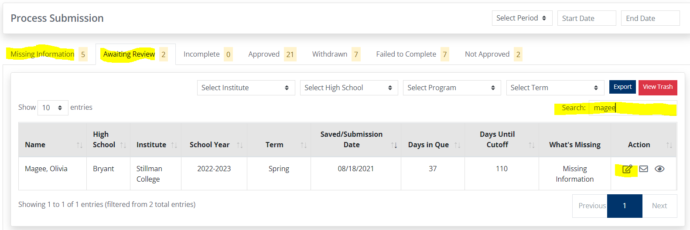
Task: Open the Select High School dropdown
Action: (348, 88)
